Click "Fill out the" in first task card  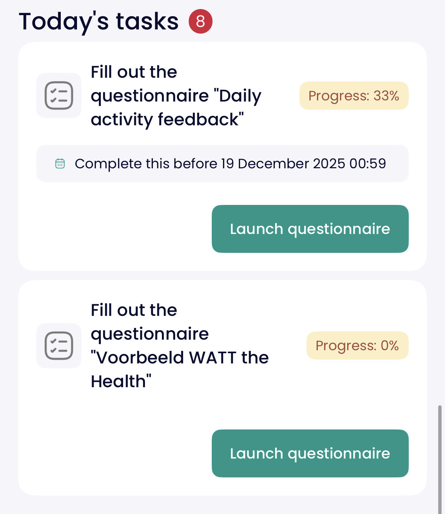(134, 72)
